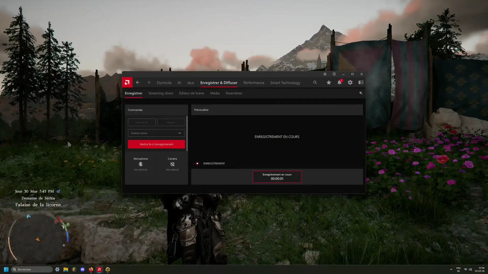This screenshot has width=488, height=274.
Task: Click the Prévisualiser panel header
Action: pos(277,110)
